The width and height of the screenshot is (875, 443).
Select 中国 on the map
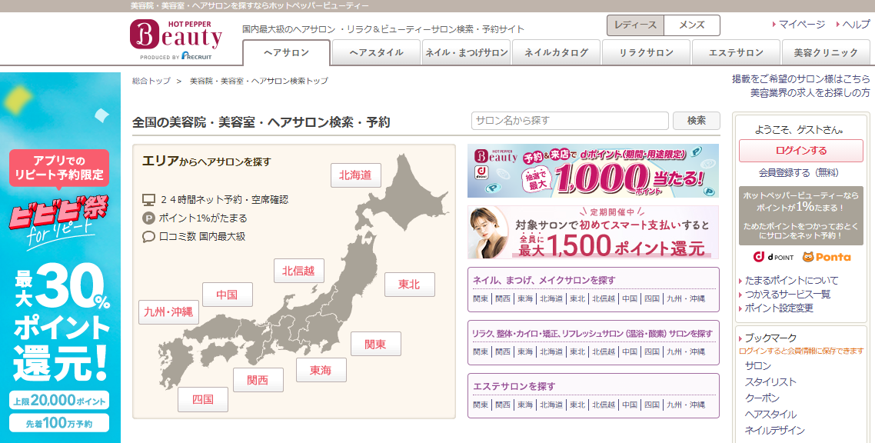tap(227, 295)
